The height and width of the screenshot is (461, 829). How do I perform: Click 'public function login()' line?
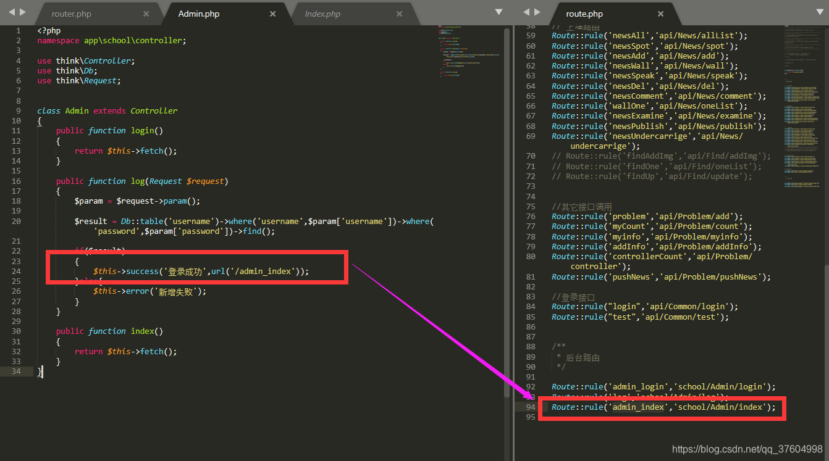[x=109, y=130]
